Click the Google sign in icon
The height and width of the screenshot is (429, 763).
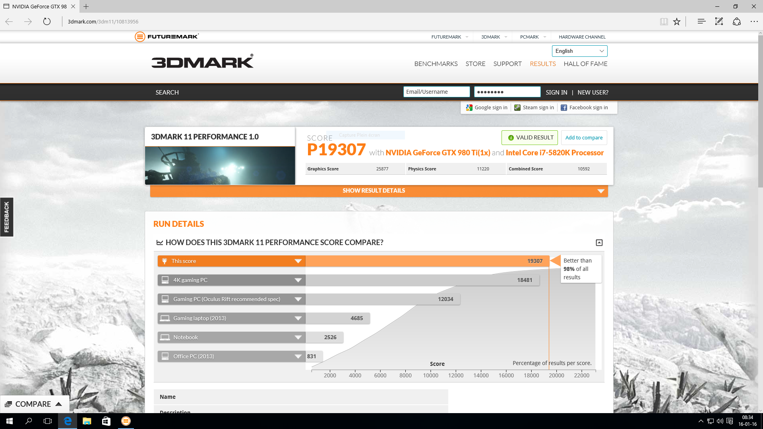pyautogui.click(x=469, y=108)
